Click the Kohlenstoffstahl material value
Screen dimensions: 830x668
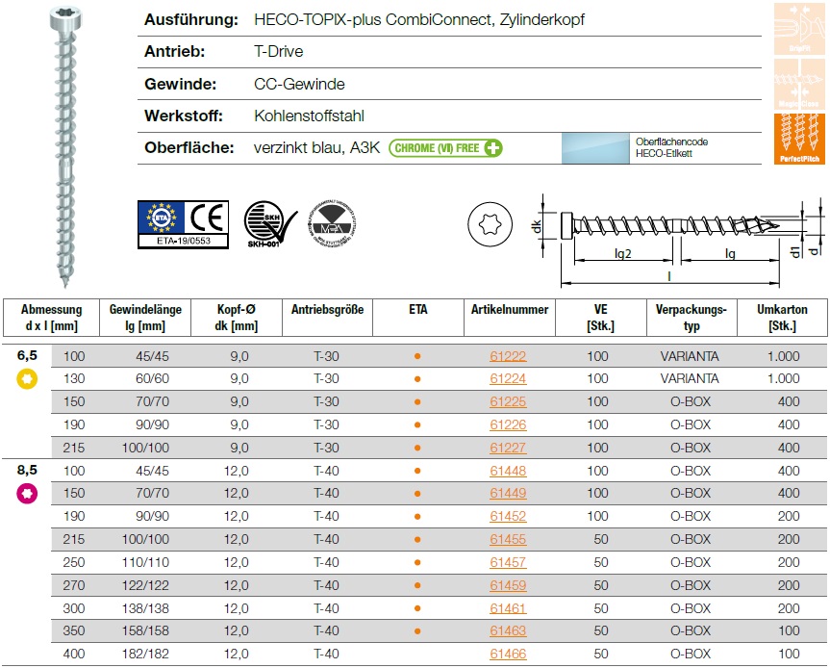(309, 116)
